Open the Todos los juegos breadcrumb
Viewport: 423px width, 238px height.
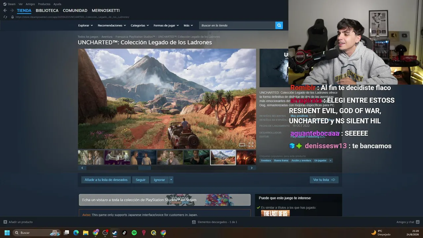click(x=88, y=37)
